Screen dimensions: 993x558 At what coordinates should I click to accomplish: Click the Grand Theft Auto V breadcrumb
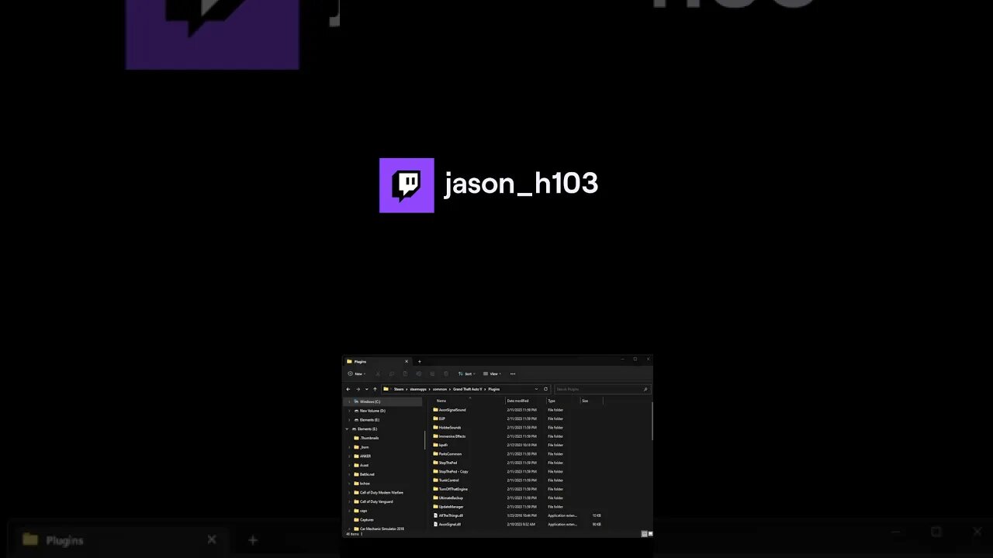coord(468,389)
